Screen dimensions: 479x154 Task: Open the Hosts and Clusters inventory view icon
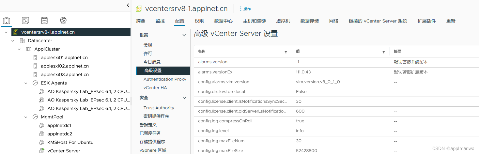(7, 21)
